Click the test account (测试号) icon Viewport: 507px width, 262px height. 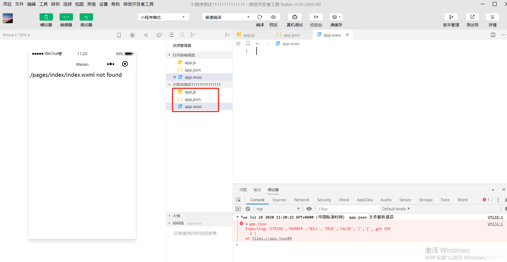[473, 17]
